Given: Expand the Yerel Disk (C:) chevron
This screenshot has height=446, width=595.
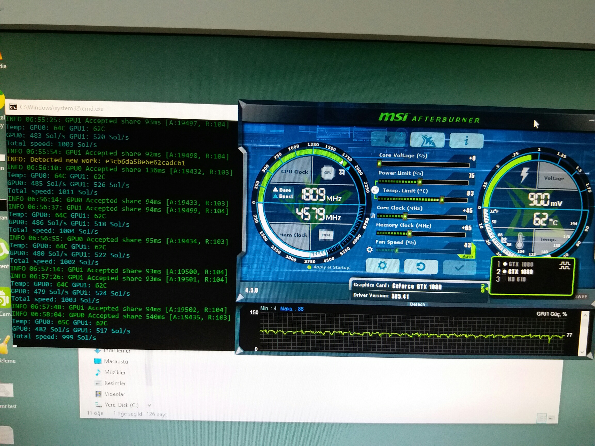Looking at the screenshot, I should coord(149,405).
